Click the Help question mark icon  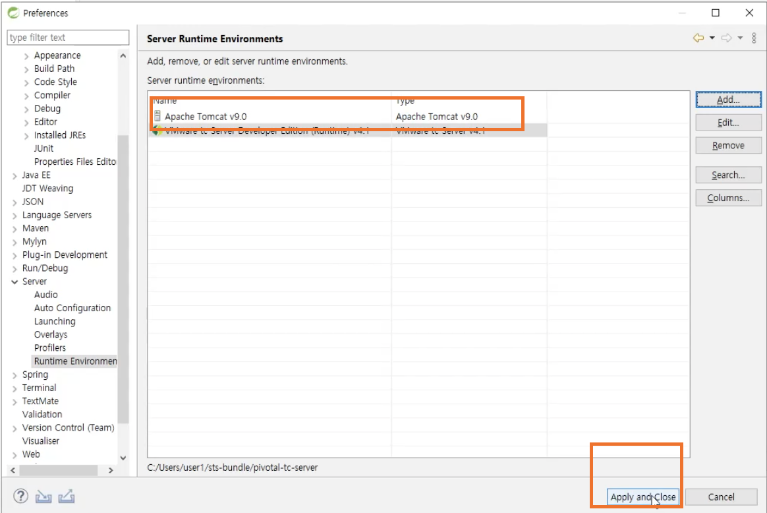click(20, 497)
